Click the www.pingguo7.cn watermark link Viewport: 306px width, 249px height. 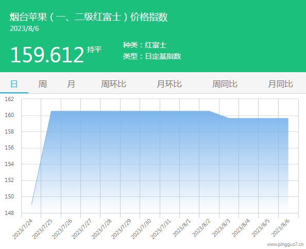point(285,244)
